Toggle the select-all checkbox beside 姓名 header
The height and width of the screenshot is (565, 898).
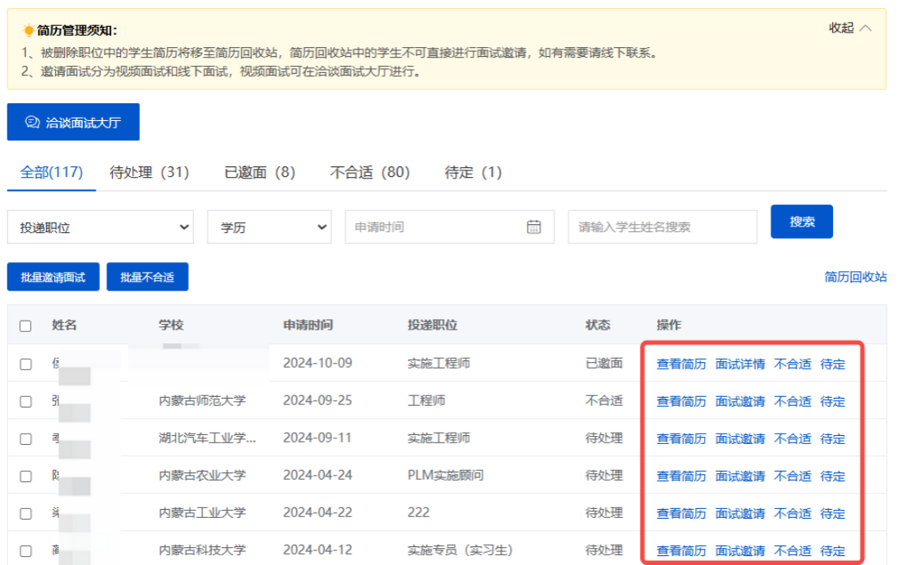(x=26, y=326)
